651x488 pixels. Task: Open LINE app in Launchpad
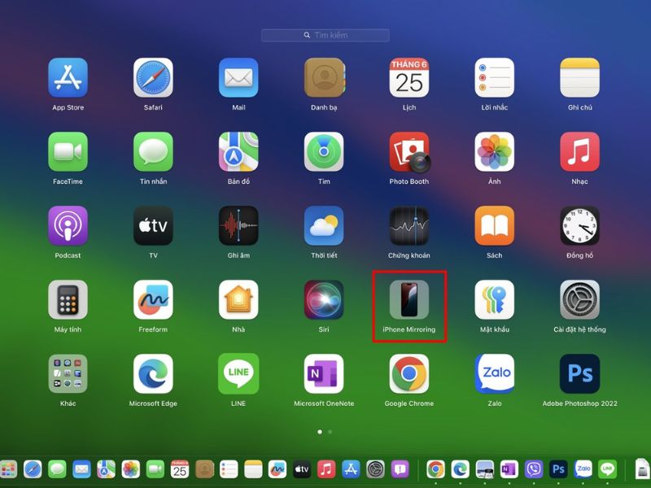coord(238,373)
